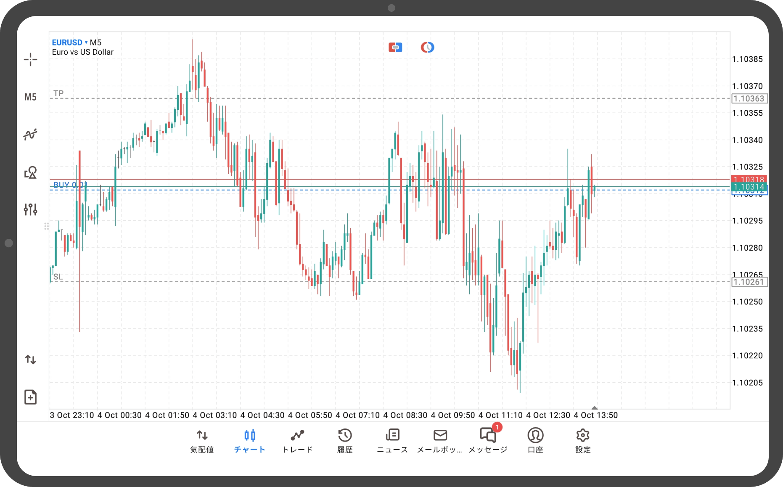Switch to the チャート chart tab

point(250,441)
